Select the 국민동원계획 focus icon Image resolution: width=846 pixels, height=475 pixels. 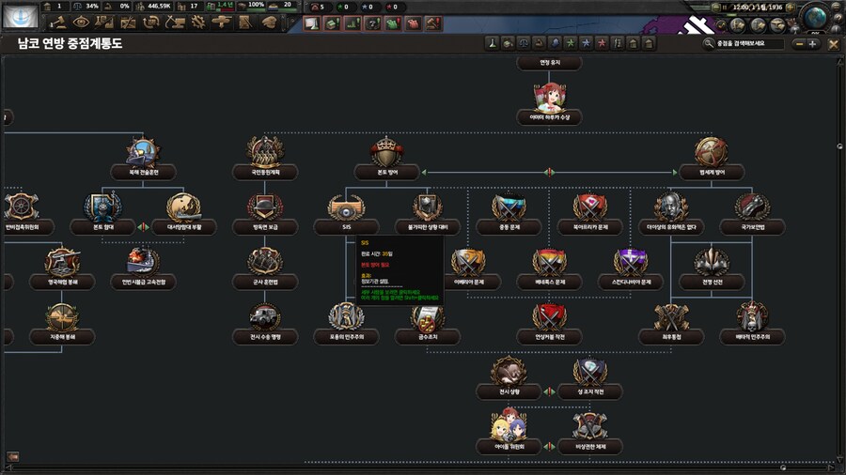coord(265,152)
